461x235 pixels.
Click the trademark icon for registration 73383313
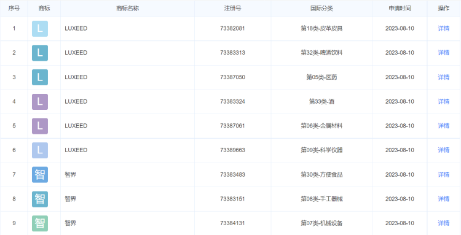(x=40, y=53)
